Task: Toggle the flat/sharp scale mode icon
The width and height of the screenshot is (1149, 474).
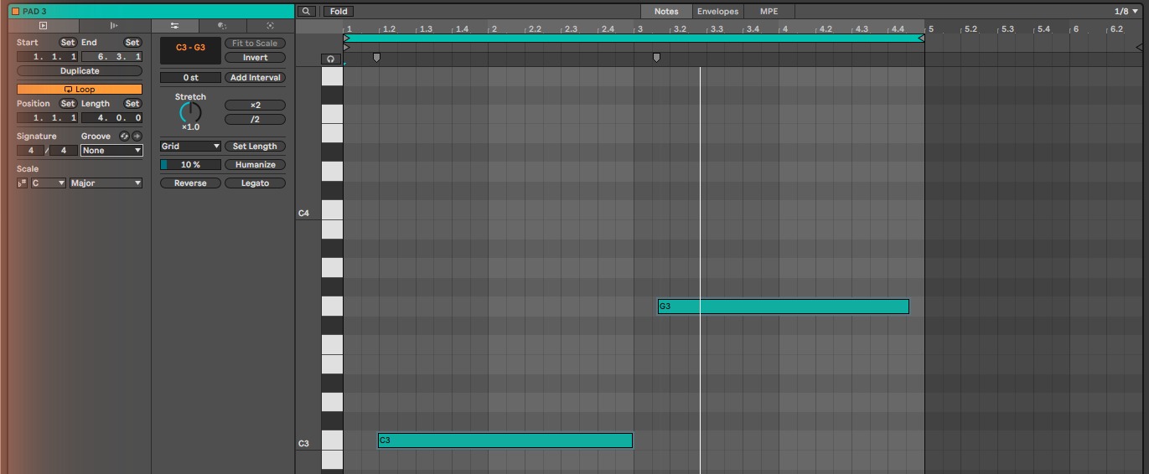Action: coord(23,183)
